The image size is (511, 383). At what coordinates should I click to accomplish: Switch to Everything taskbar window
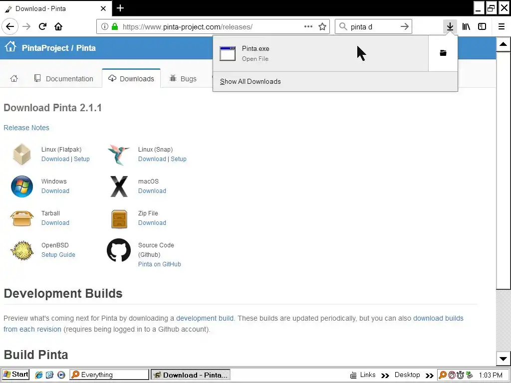[x=109, y=375]
